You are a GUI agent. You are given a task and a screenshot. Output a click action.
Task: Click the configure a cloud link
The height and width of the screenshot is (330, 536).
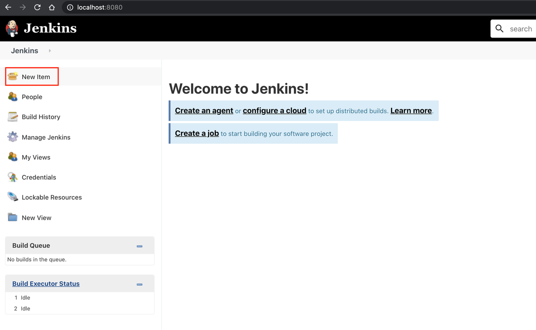tap(275, 111)
